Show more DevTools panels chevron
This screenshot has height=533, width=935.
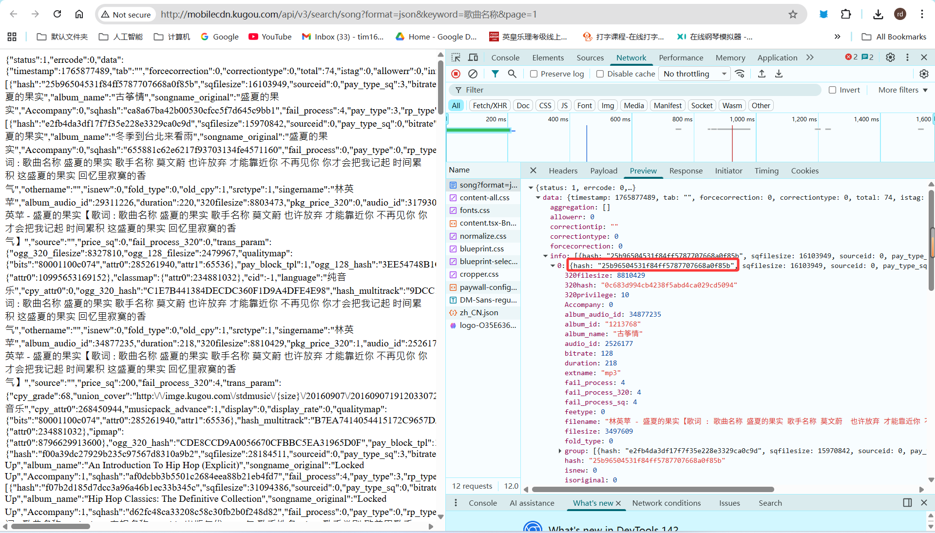pyautogui.click(x=810, y=57)
